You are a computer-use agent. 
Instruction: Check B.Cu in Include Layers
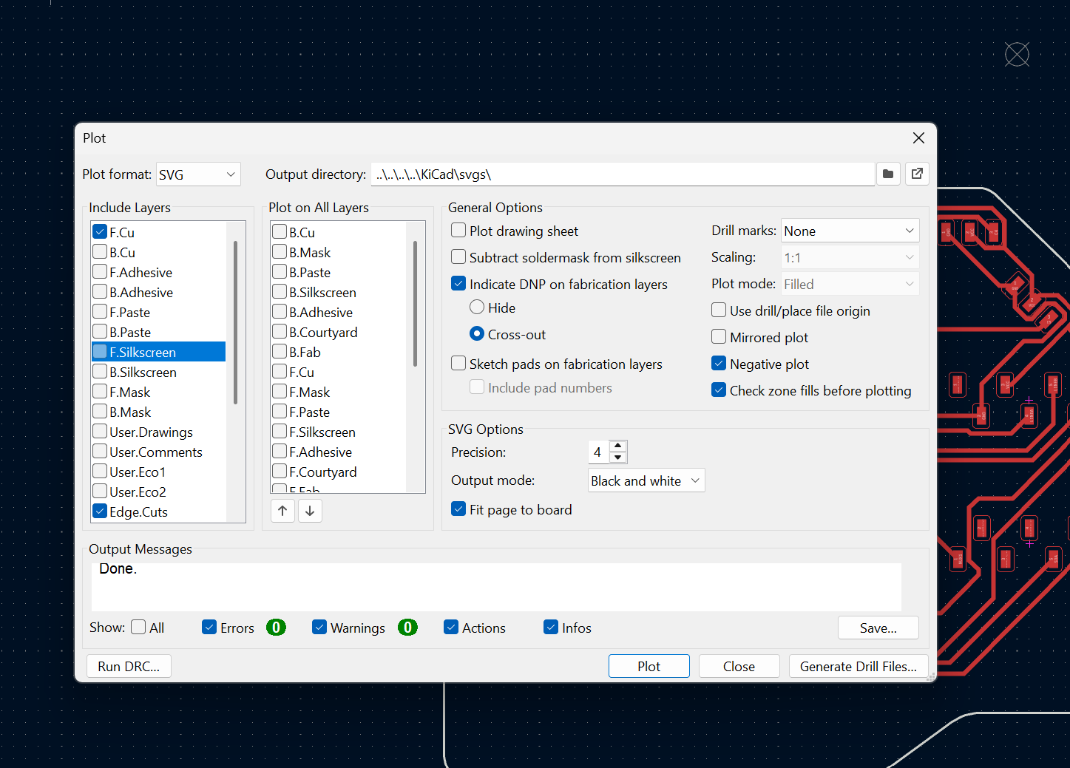[x=101, y=252]
